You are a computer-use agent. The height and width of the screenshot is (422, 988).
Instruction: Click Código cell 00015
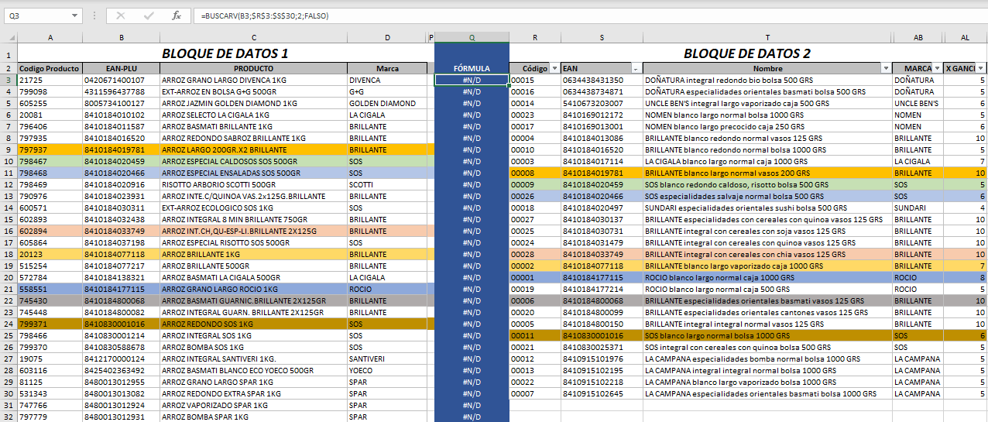pyautogui.click(x=535, y=80)
